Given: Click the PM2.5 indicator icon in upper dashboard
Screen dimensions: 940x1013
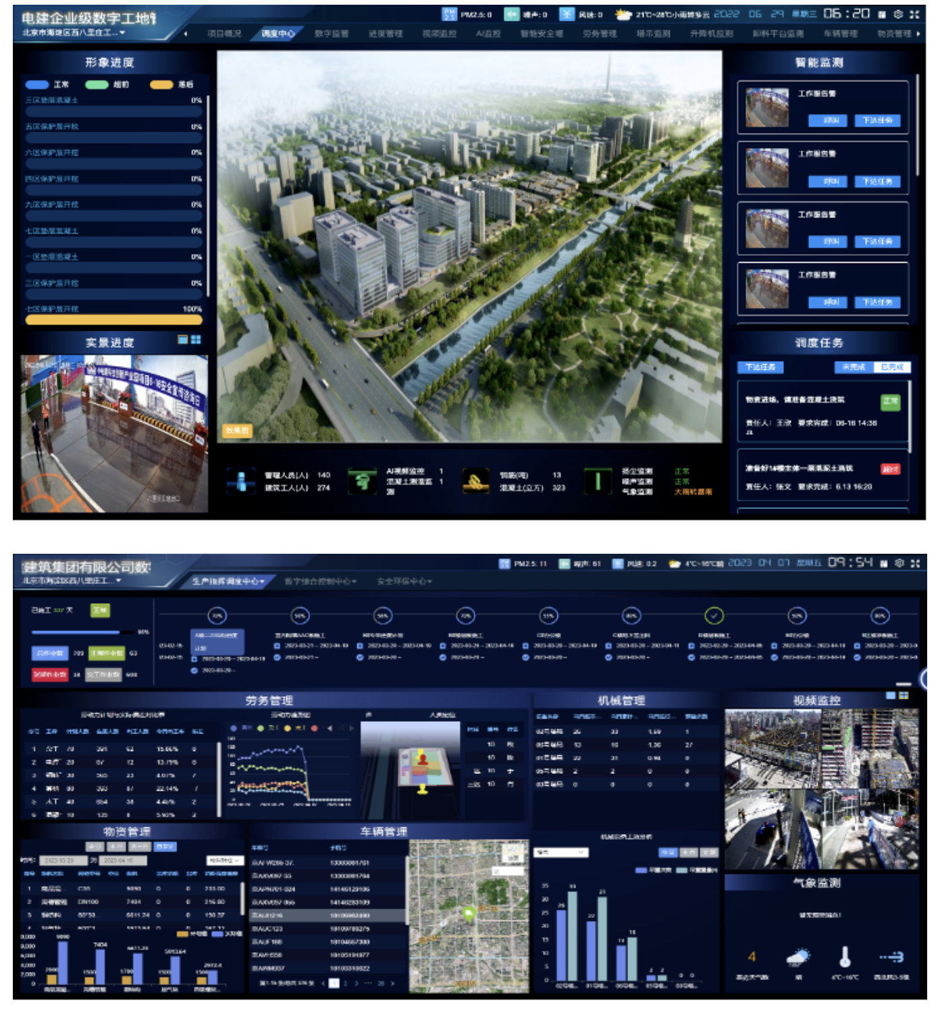Looking at the screenshot, I should pos(449,14).
